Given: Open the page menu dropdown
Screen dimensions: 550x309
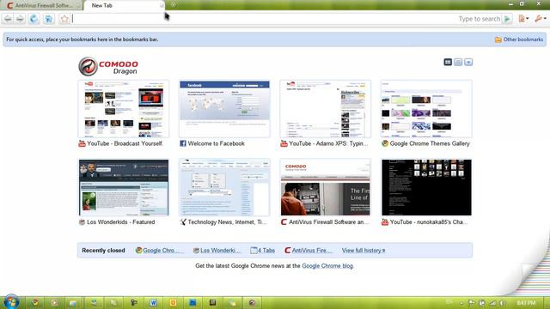Looking at the screenshot, I should (523, 19).
